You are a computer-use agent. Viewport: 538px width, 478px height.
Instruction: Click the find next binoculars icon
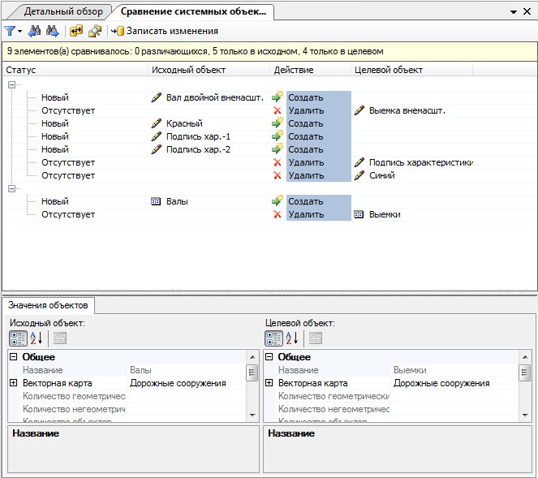[52, 31]
